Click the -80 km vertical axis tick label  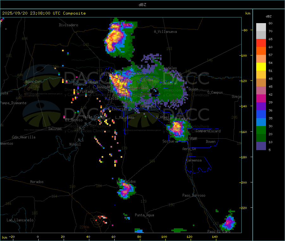pos(245,30)
